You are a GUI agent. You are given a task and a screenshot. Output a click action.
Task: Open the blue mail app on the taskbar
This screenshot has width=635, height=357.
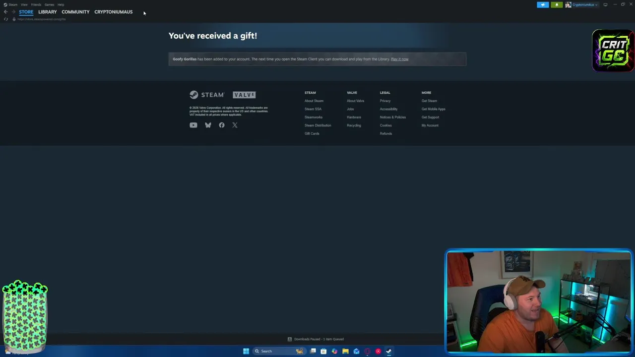[x=356, y=351]
